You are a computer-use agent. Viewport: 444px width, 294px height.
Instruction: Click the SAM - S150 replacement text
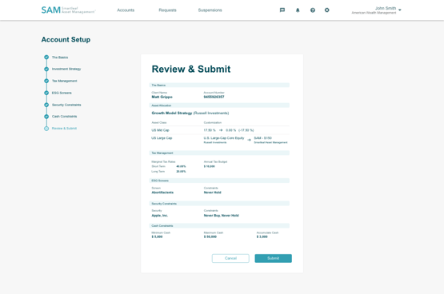coord(263,138)
